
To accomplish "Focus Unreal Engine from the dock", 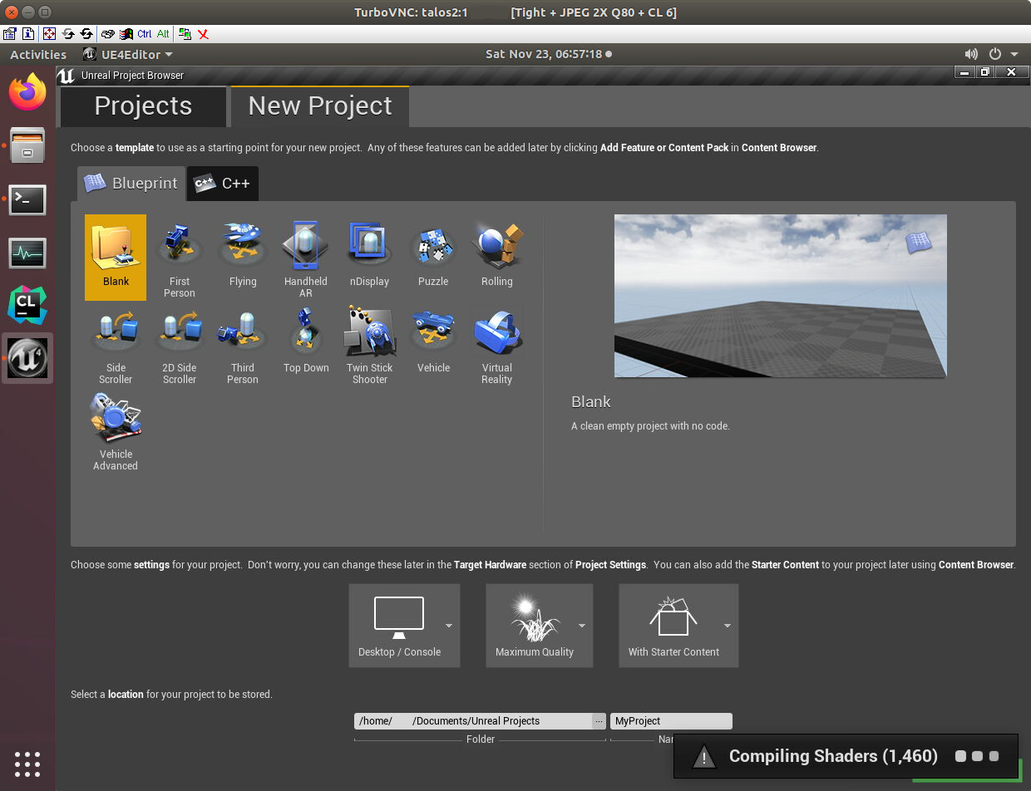I will coord(27,359).
